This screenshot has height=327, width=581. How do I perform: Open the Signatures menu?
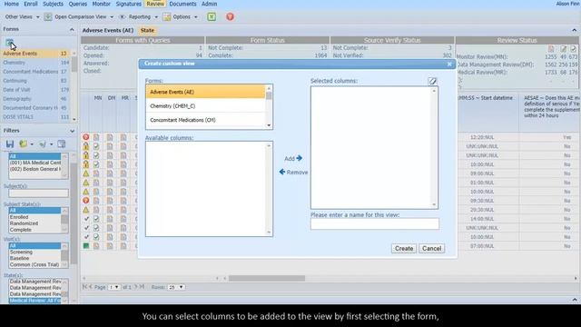(x=129, y=4)
